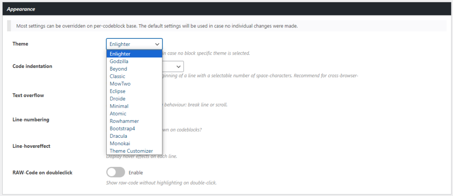453x196 pixels.
Task: Collapse the Theme dropdown showing Enlighter
Action: click(x=134, y=44)
